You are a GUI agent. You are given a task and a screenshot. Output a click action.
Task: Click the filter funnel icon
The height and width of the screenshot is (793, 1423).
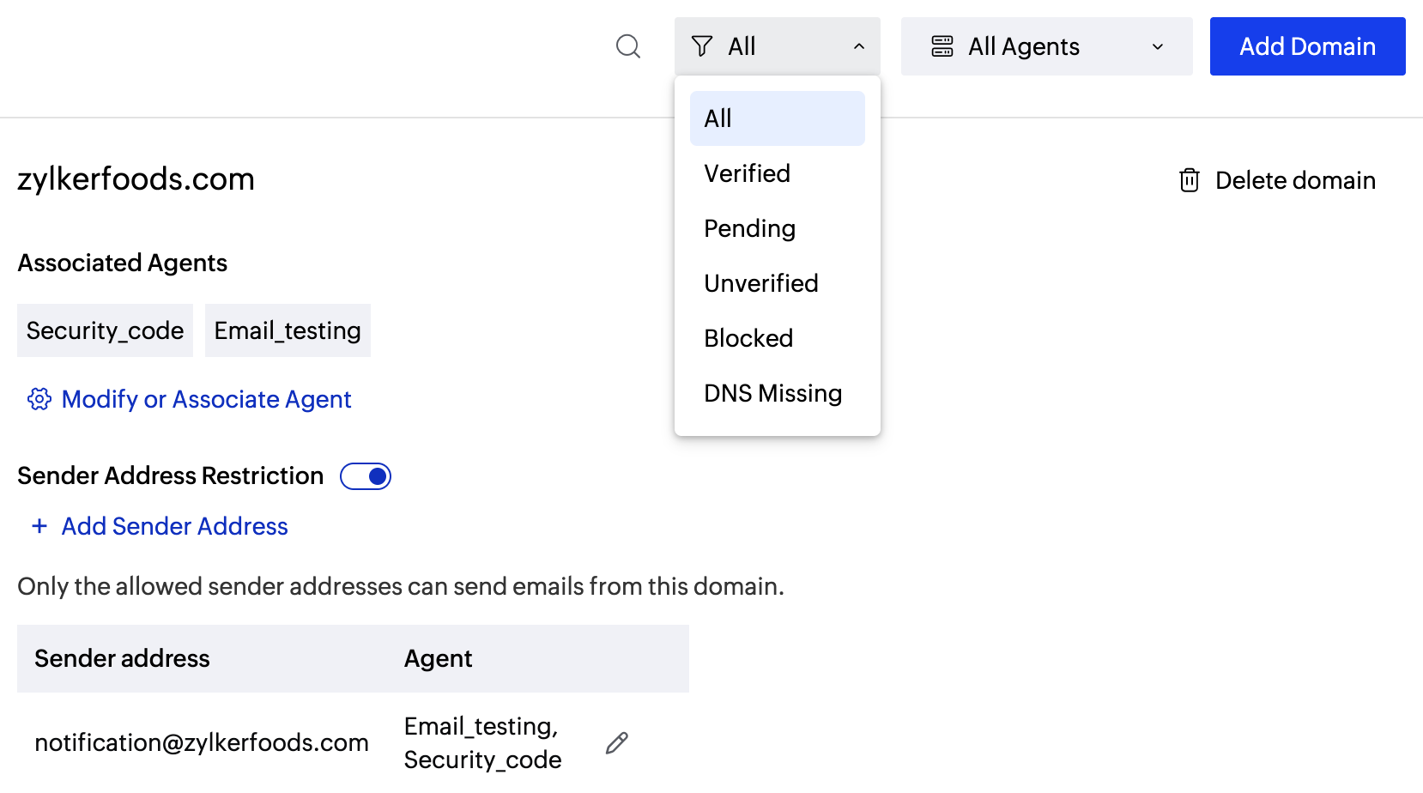pos(702,46)
